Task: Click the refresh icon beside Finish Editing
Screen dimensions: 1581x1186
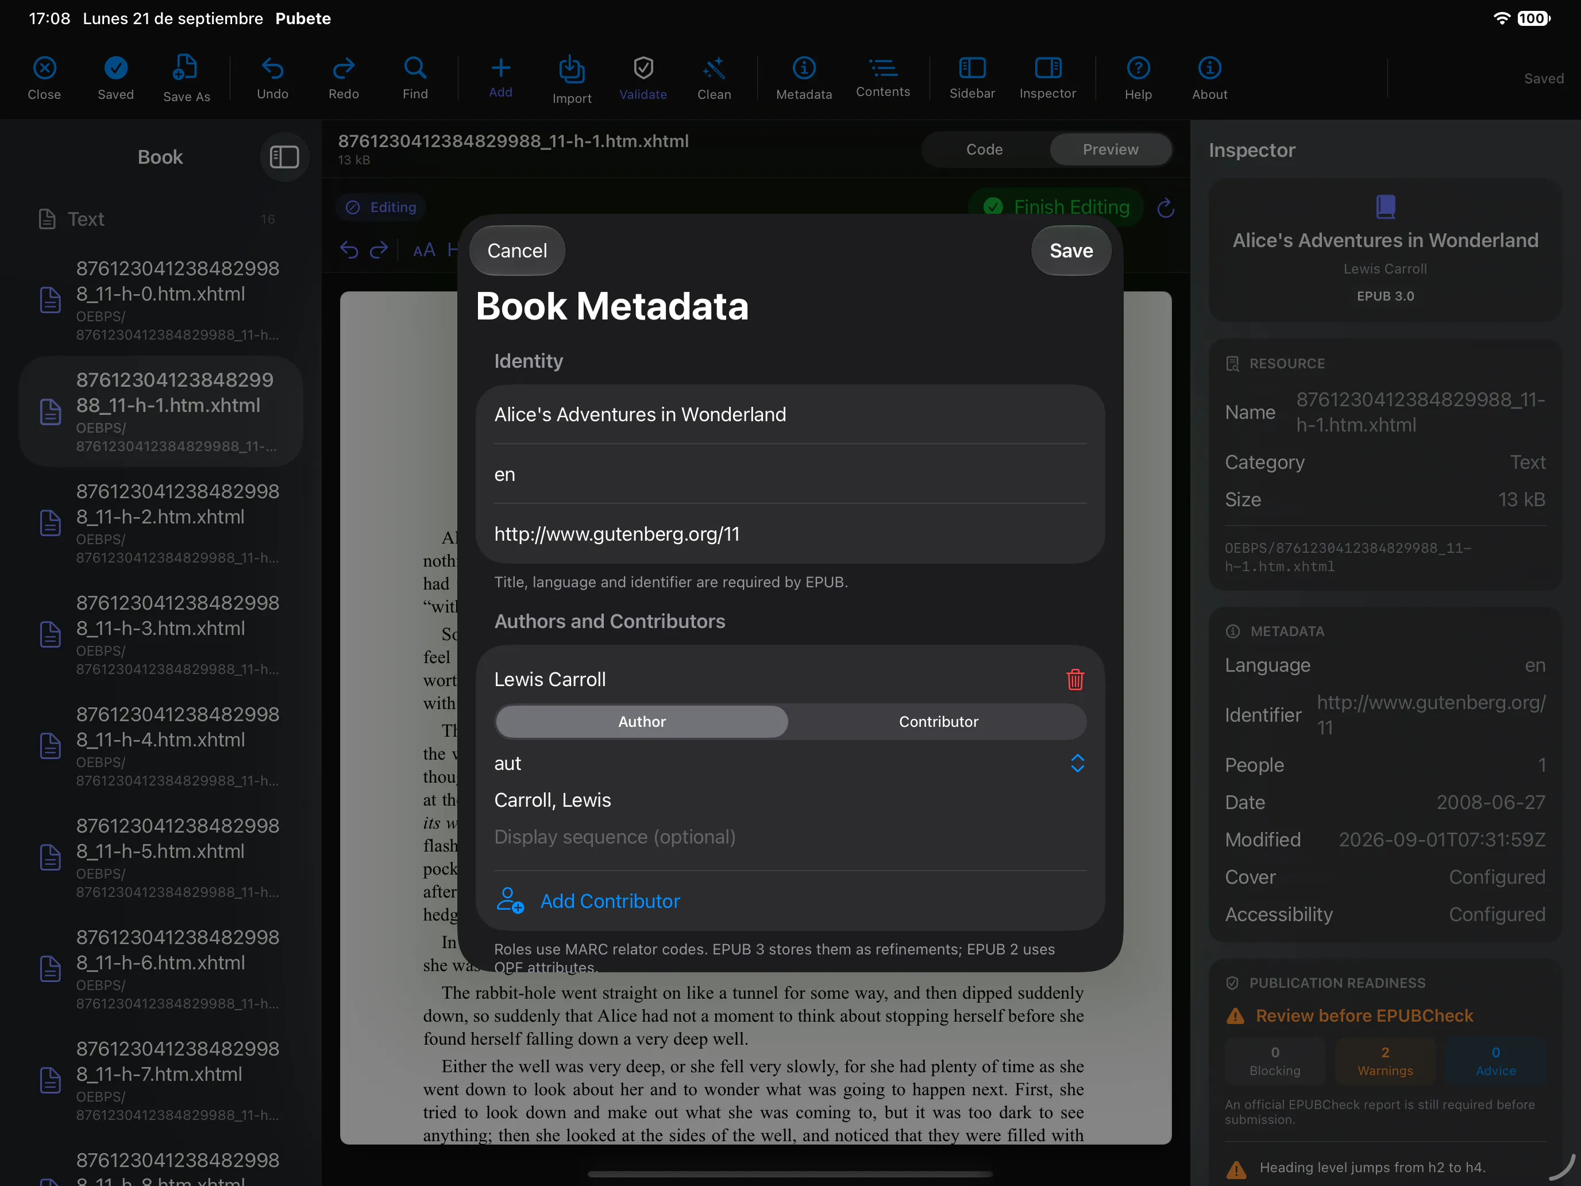Action: tap(1166, 207)
